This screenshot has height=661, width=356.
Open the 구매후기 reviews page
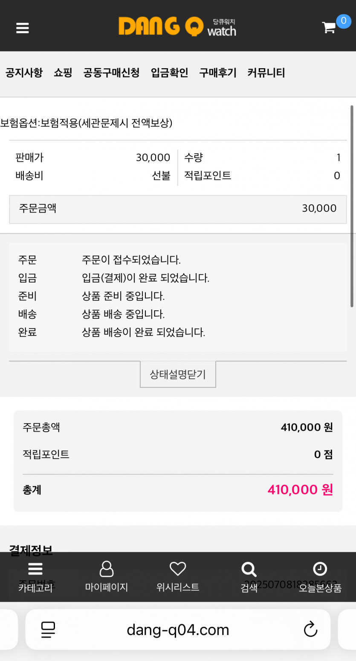click(x=217, y=73)
